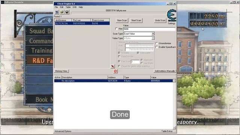The width and height of the screenshot is (240, 135).
Task: Select Book Mode in the game menu
Action: (x=39, y=100)
